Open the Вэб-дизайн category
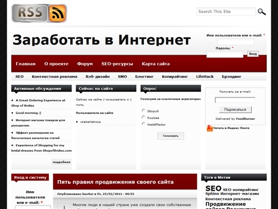Image resolution: width=278 pixels, height=209 pixels. click(98, 76)
